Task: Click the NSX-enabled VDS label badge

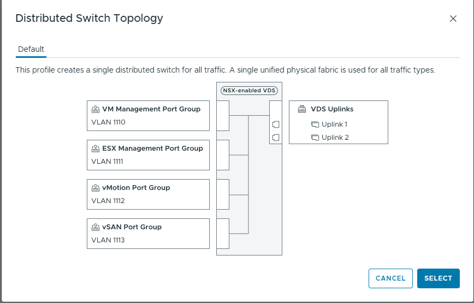Action: pyautogui.click(x=249, y=91)
